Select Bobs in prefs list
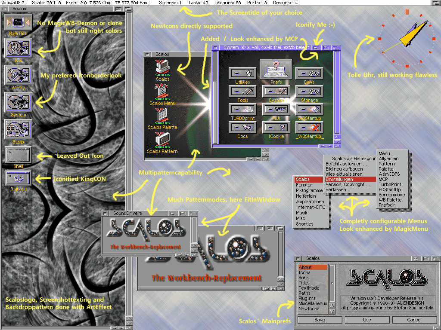Image resolution: width=441 pixels, height=330 pixels. (313, 278)
